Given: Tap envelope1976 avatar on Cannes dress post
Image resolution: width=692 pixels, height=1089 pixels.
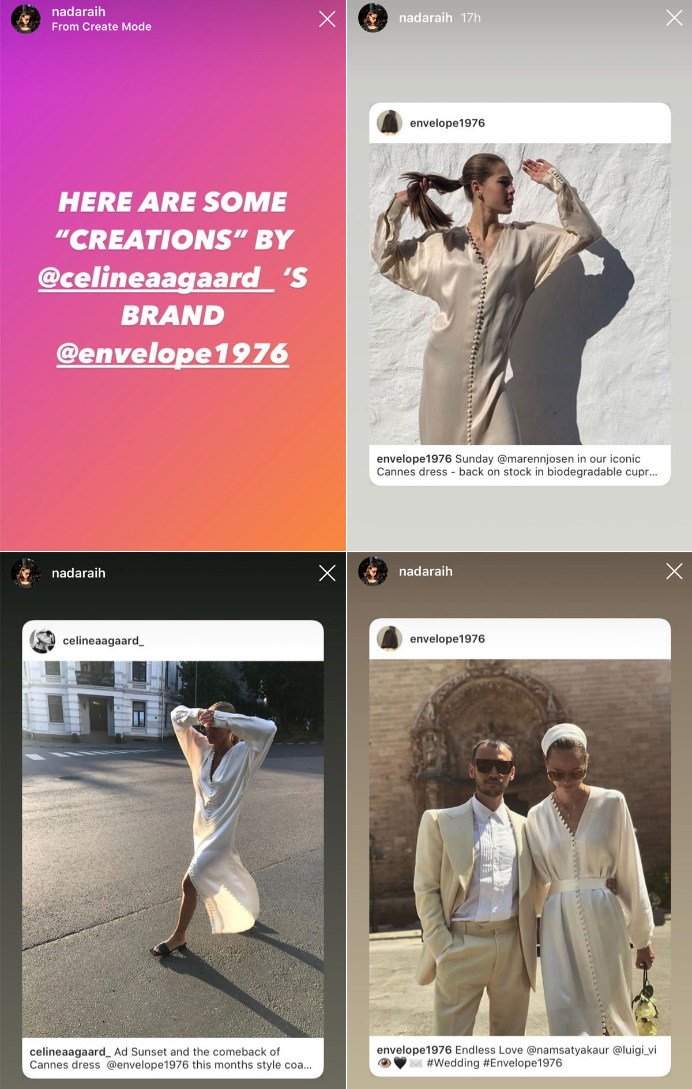Looking at the screenshot, I should (389, 123).
